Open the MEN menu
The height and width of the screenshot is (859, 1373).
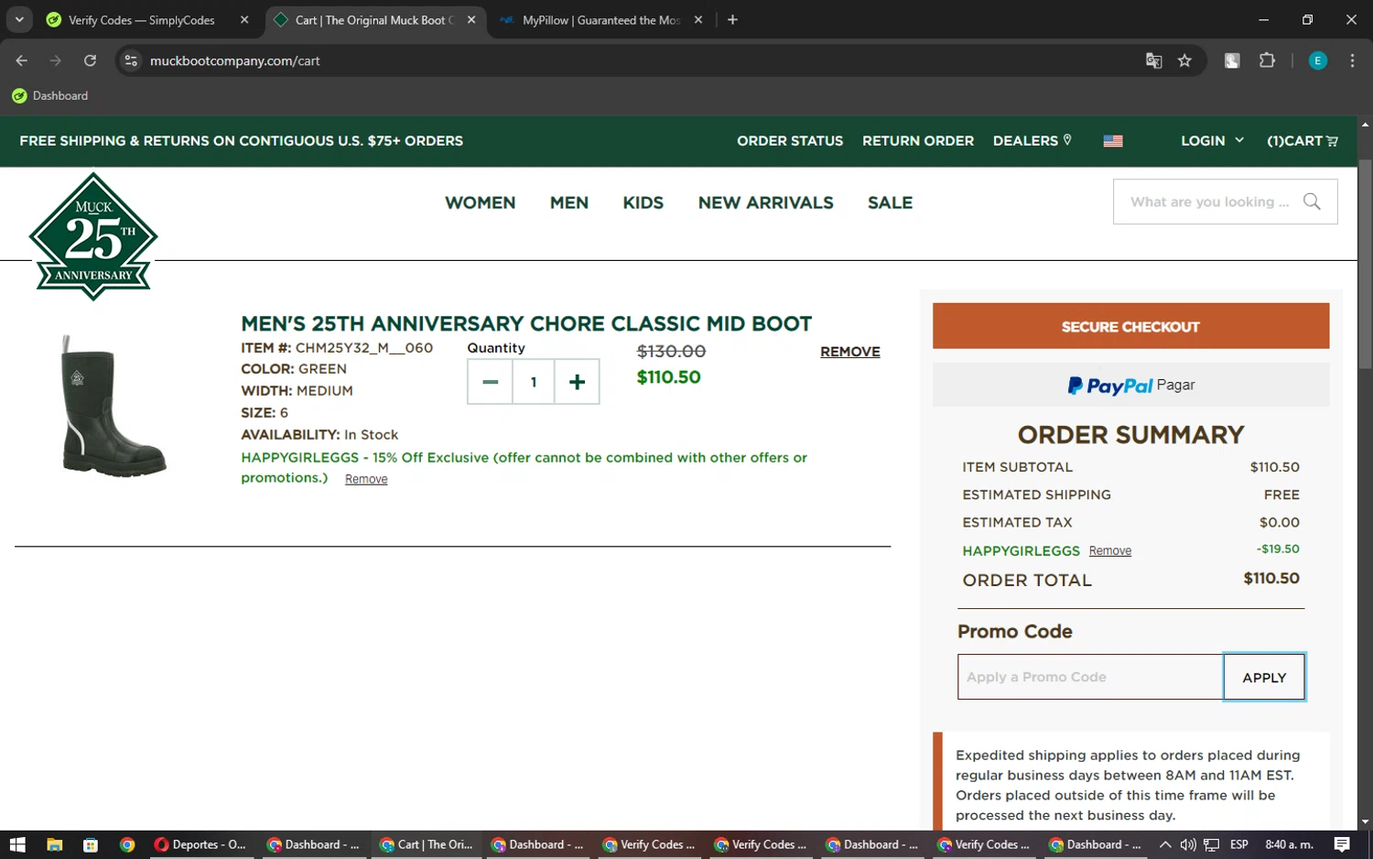click(x=569, y=202)
